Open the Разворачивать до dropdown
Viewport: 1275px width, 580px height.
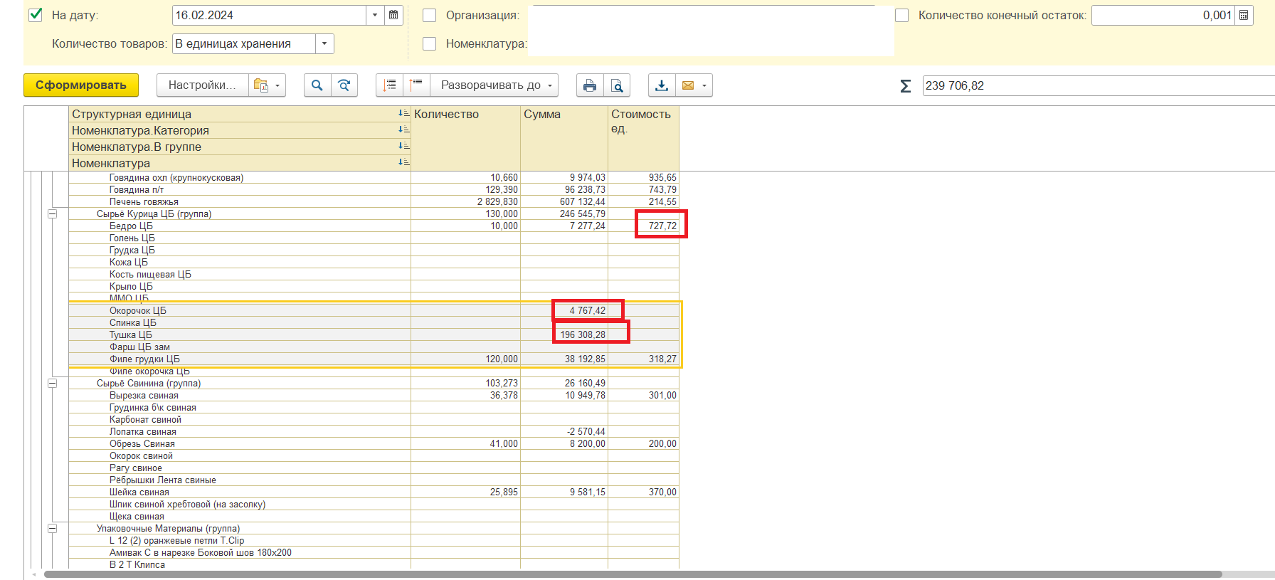point(496,85)
